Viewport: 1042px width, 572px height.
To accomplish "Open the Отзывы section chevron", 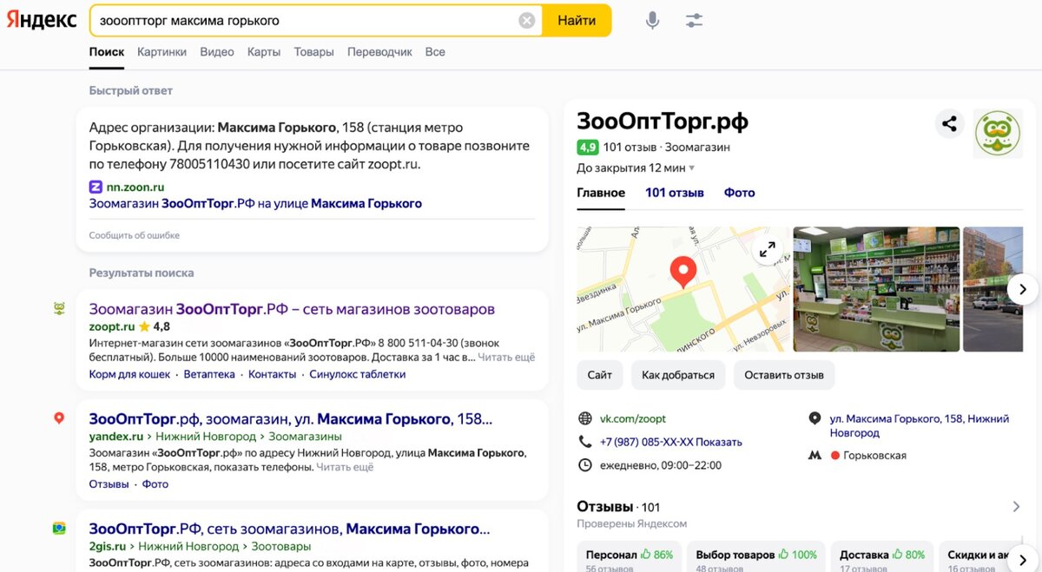I will 1017,507.
